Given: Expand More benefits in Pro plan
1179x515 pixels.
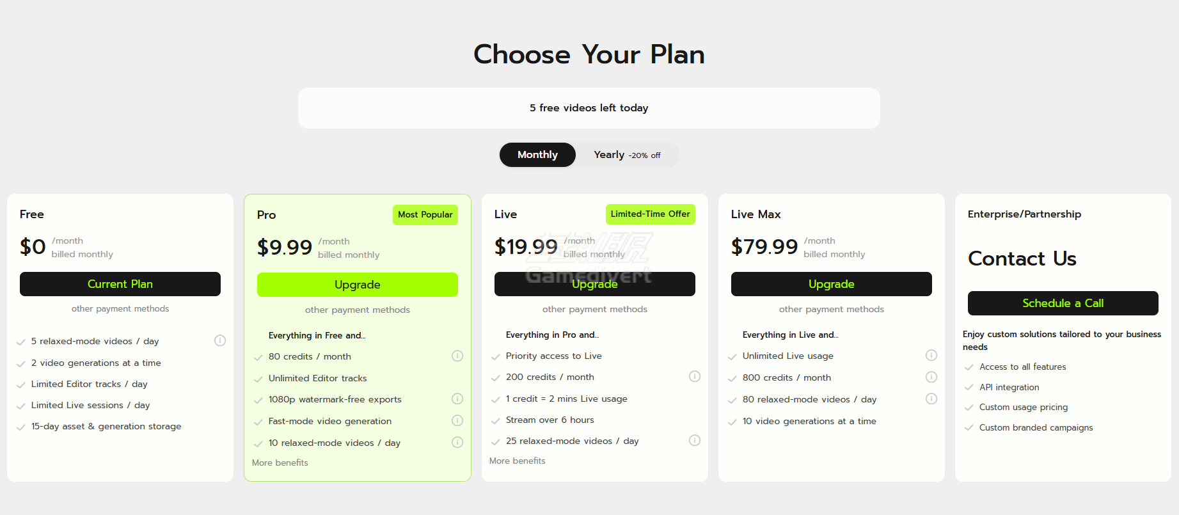Looking at the screenshot, I should [x=280, y=463].
